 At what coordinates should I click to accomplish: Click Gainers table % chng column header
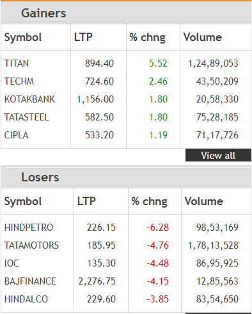147,37
